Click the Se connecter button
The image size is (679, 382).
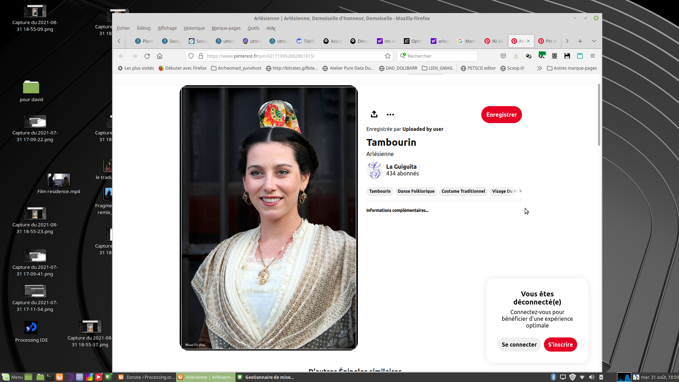point(519,345)
